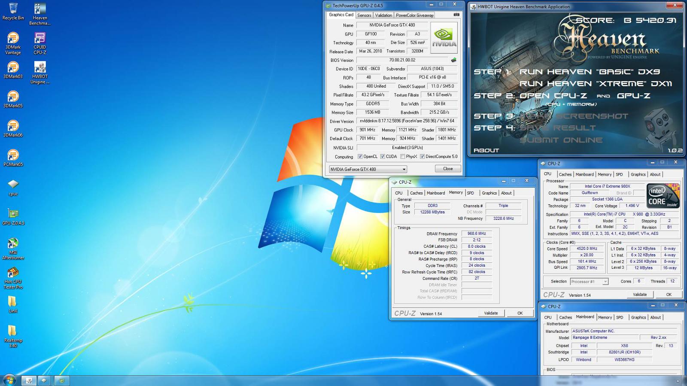687x386 pixels.
Task: Open Graphics tab in CPU-Z processor window
Action: 638,174
